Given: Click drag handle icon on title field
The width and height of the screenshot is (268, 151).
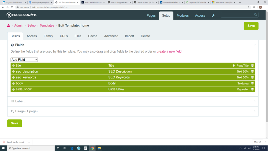Looking at the screenshot, I should [x=13, y=66].
